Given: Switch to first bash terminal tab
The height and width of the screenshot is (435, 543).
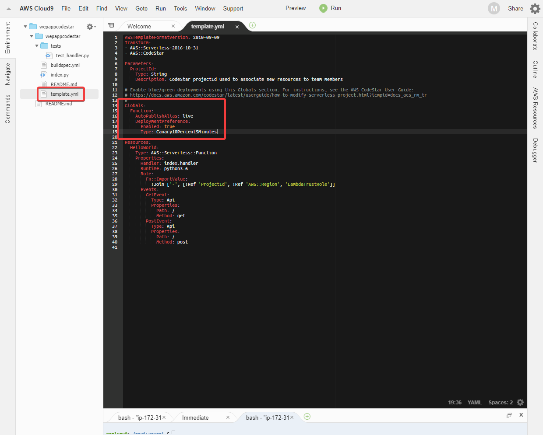Looking at the screenshot, I should 139,418.
